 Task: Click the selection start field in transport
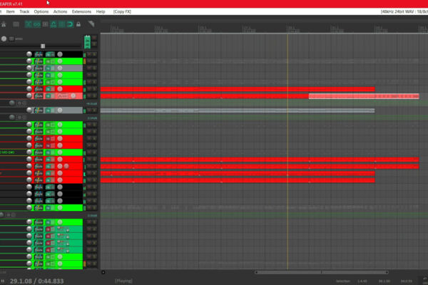pyautogui.click(x=362, y=281)
